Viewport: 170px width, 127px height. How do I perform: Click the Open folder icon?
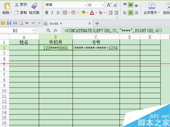[x=3, y=23]
